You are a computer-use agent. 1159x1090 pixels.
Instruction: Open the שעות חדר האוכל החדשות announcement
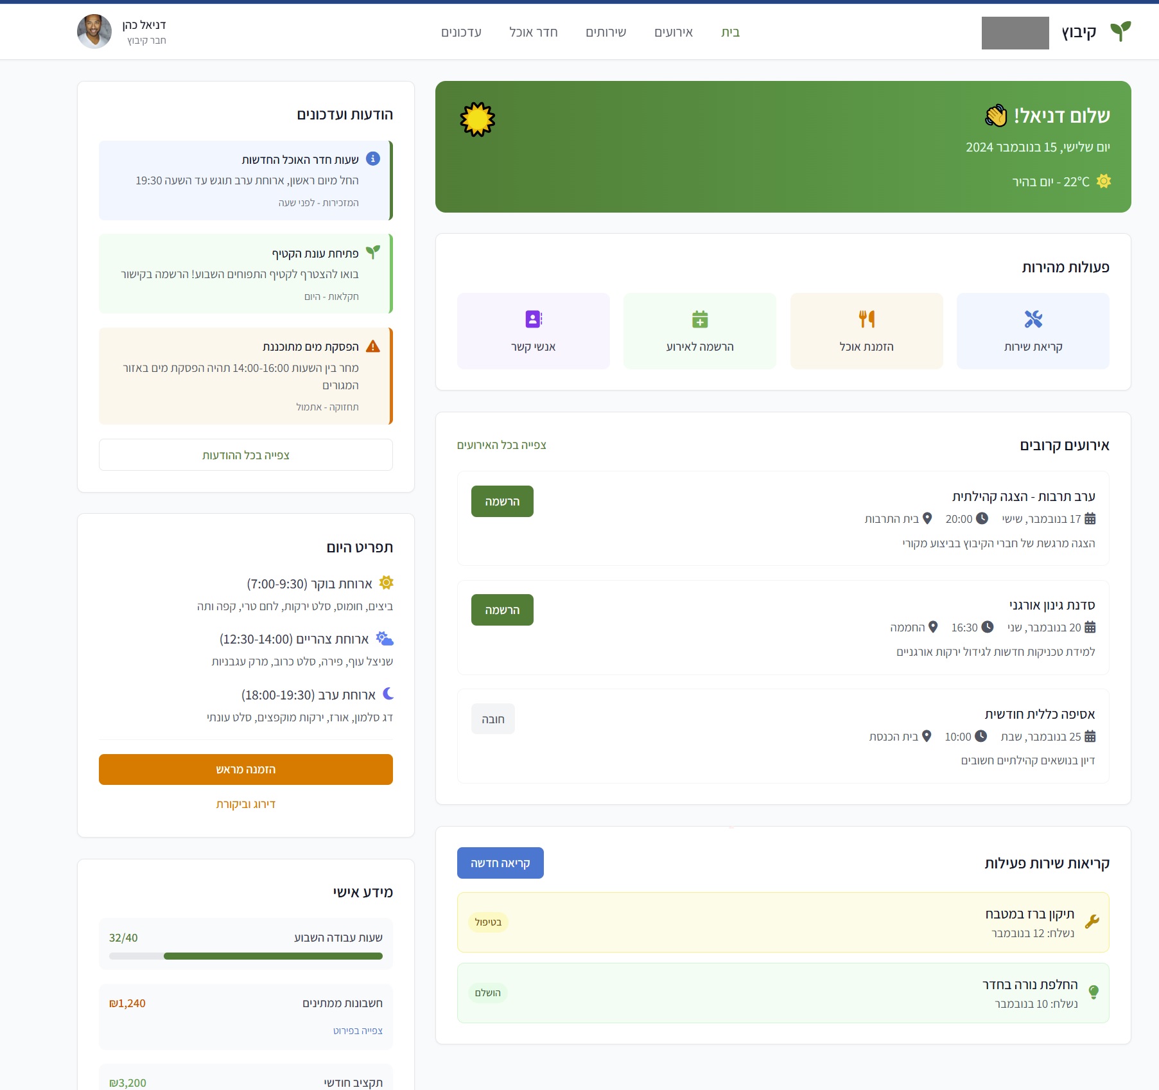[x=246, y=180]
